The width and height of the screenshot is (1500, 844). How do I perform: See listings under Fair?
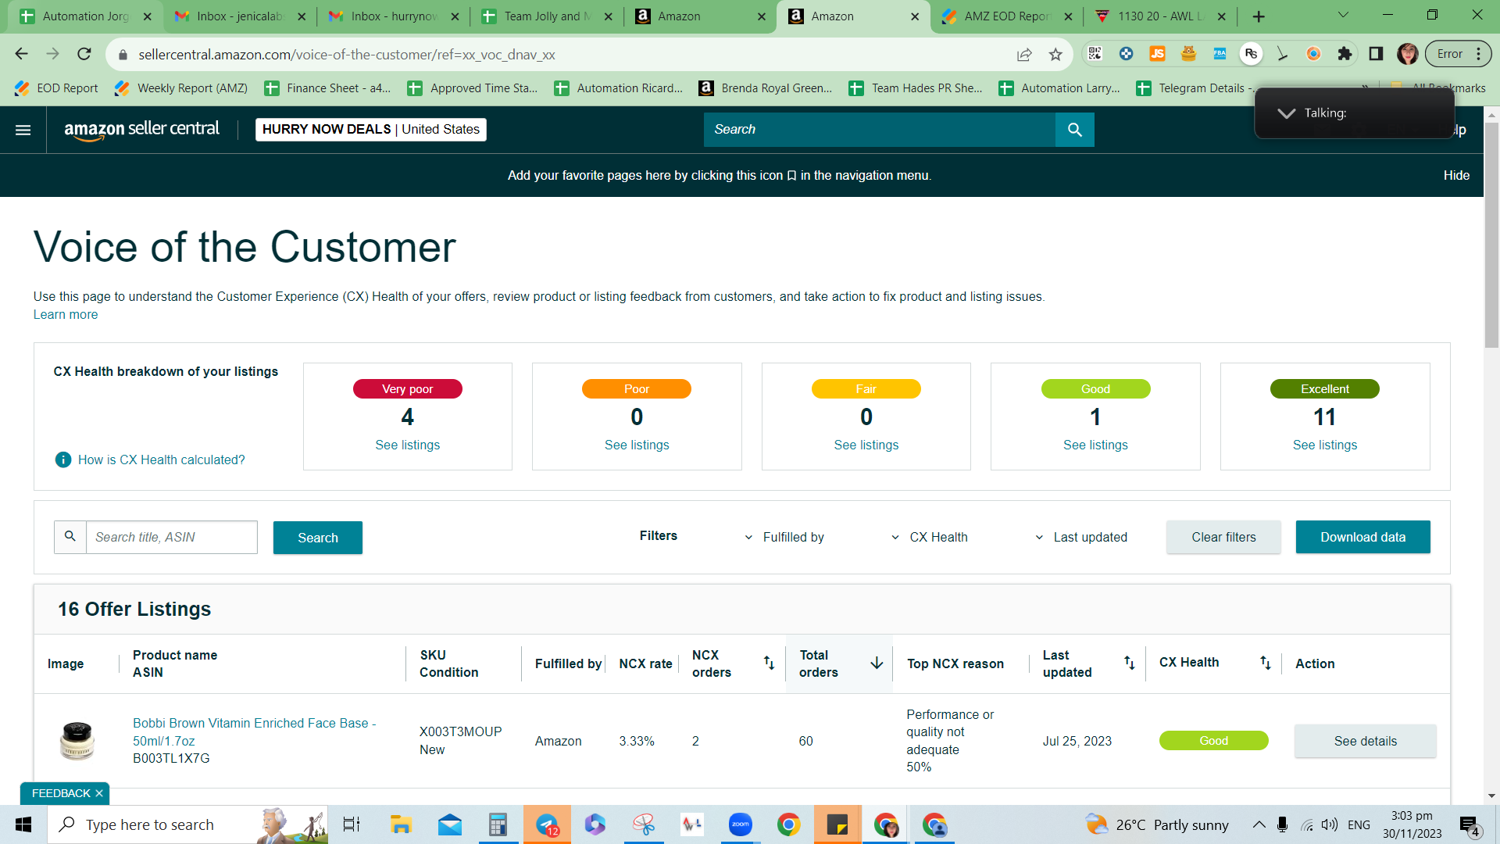(x=866, y=445)
